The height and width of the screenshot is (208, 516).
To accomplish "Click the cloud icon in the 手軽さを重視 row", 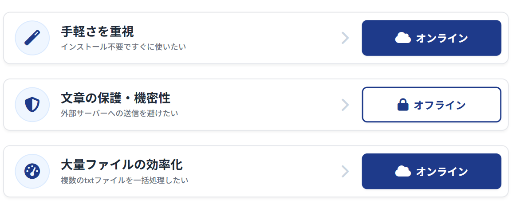I will tap(403, 38).
